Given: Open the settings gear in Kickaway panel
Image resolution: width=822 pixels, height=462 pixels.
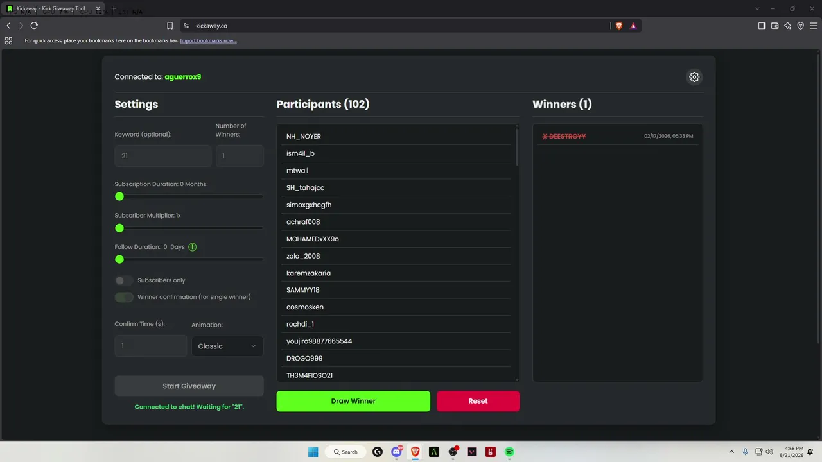Looking at the screenshot, I should pos(694,77).
